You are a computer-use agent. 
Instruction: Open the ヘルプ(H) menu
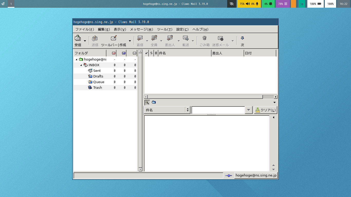200,29
